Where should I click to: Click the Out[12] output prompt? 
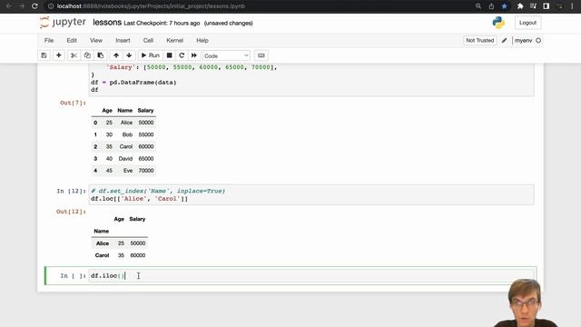71,212
